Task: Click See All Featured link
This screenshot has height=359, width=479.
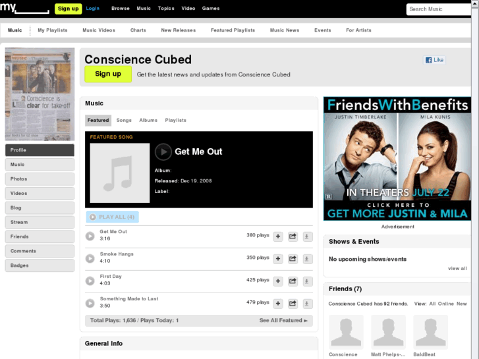Action: (x=283, y=321)
